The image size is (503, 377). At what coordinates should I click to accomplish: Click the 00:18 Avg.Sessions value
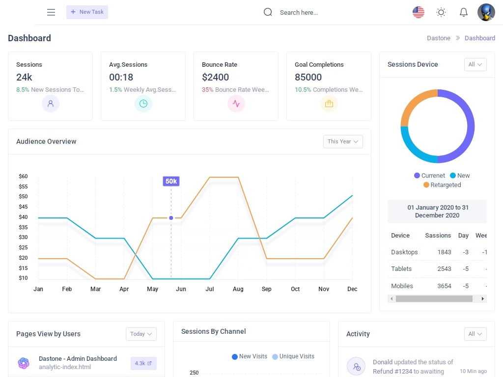pyautogui.click(x=121, y=77)
